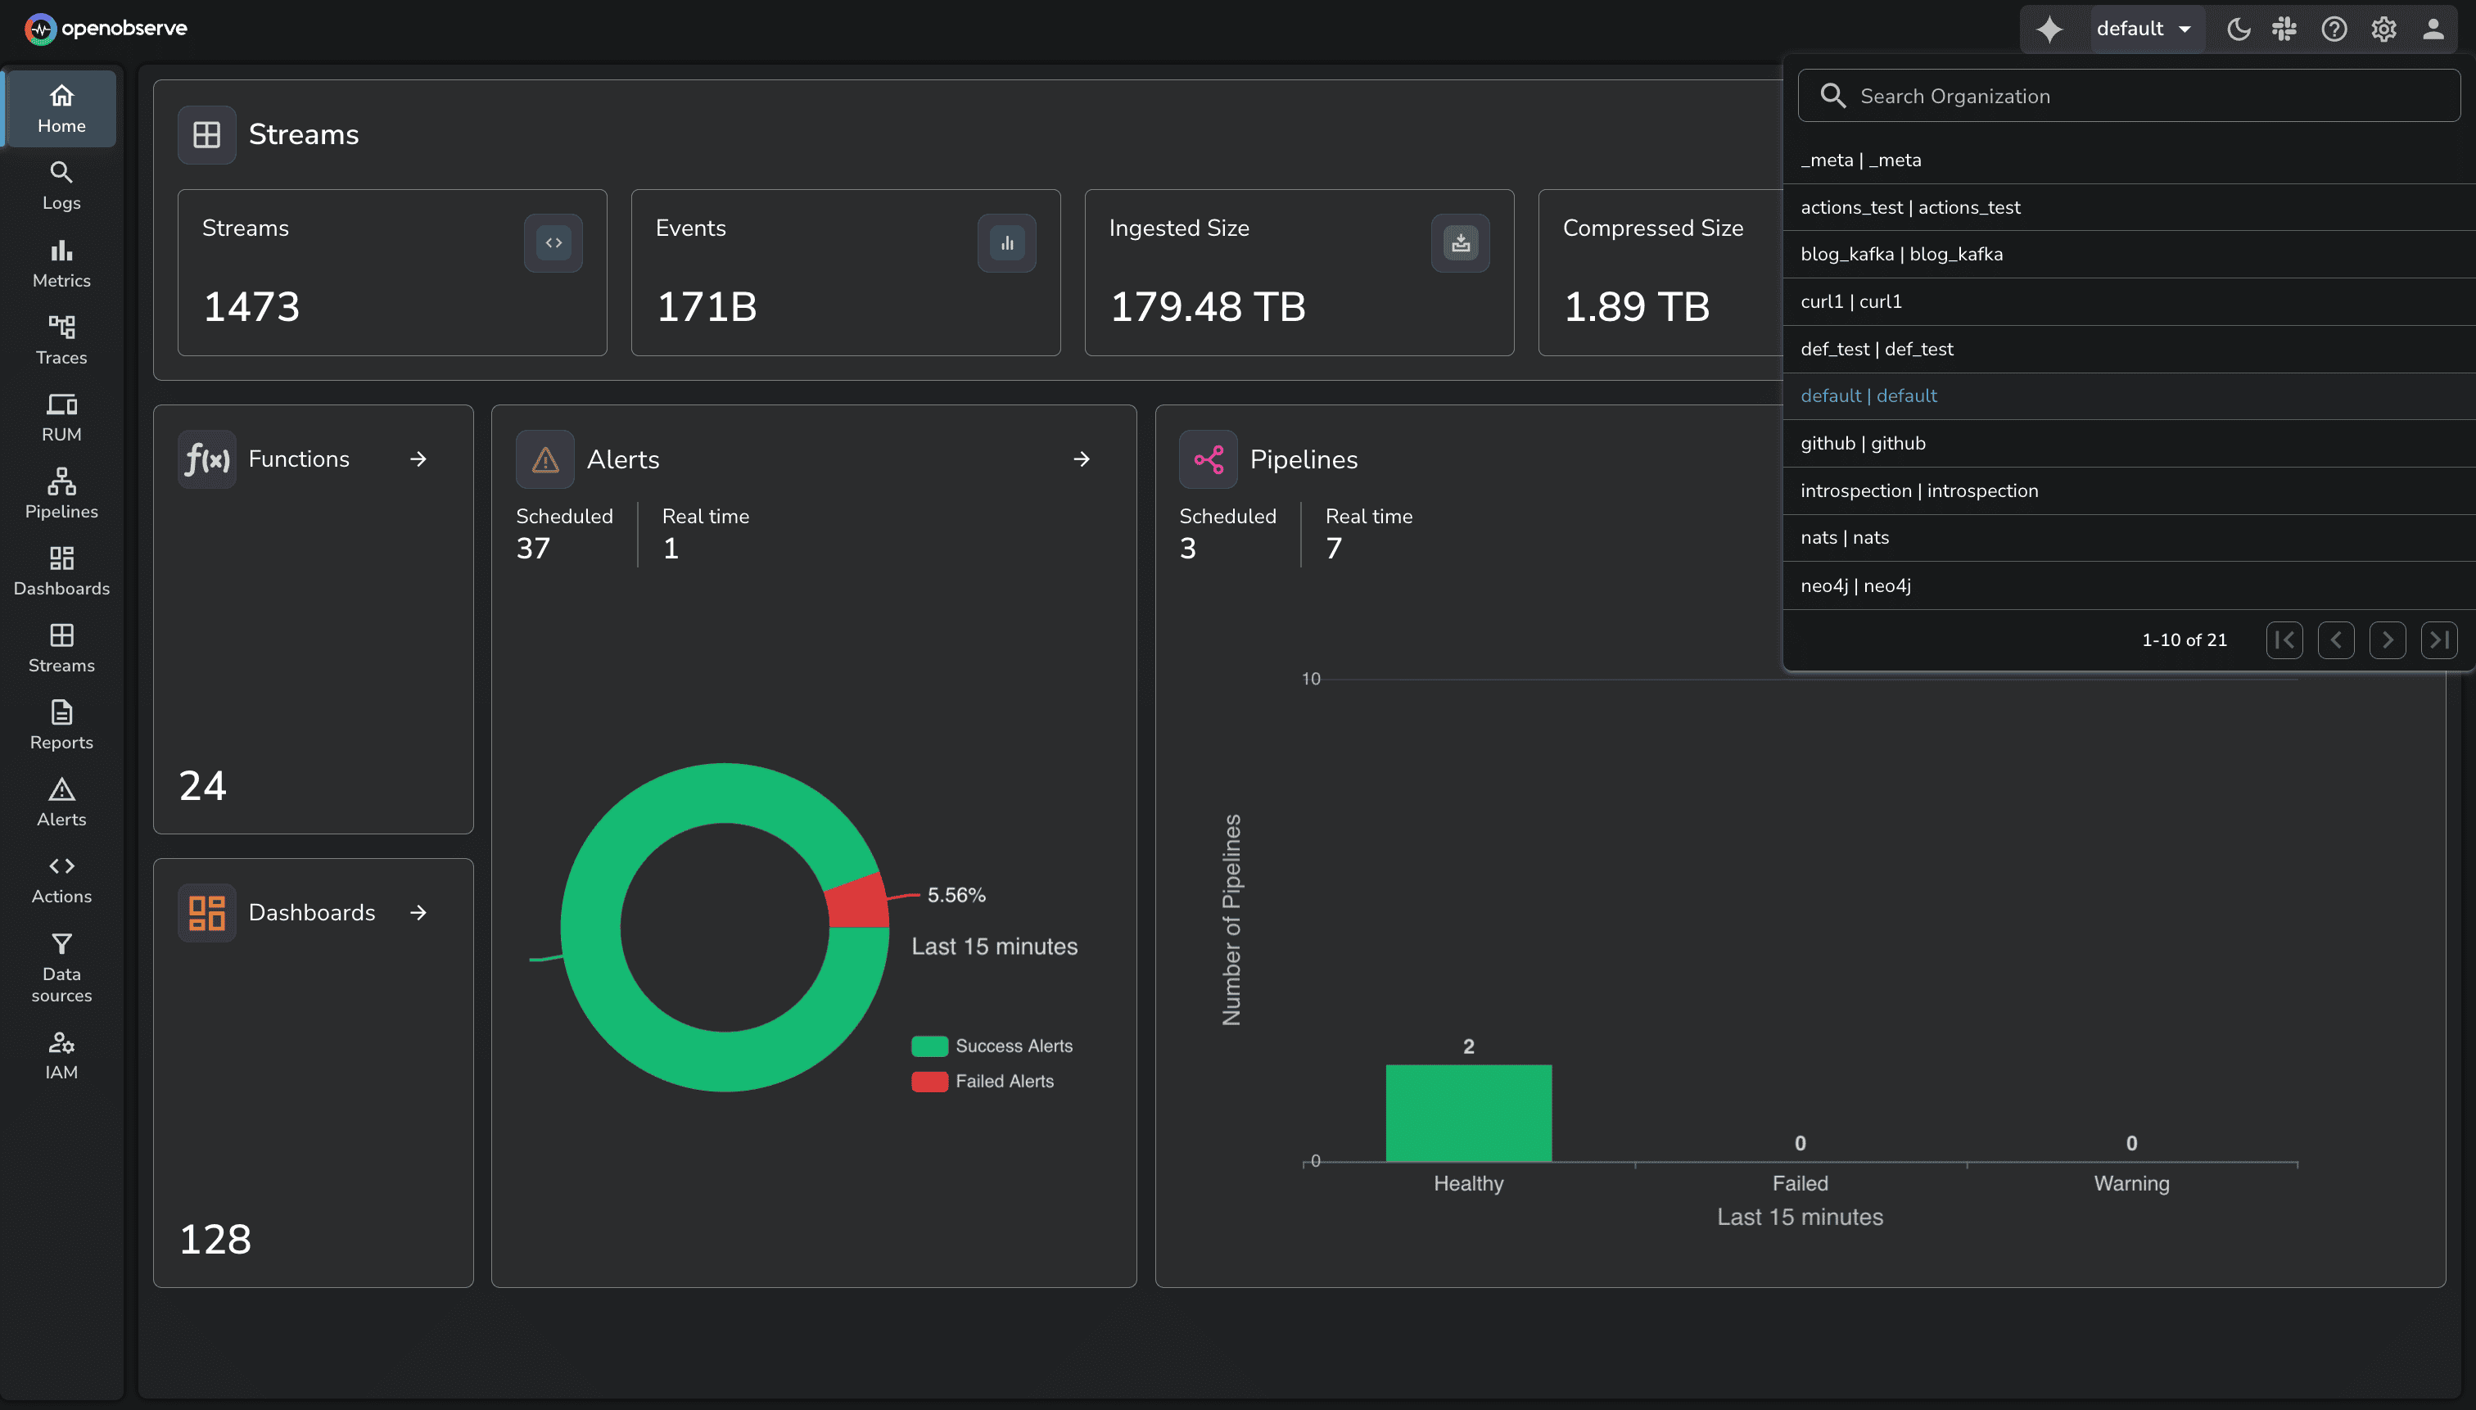The height and width of the screenshot is (1410, 2476).
Task: Switch organization to github
Action: pos(1861,442)
